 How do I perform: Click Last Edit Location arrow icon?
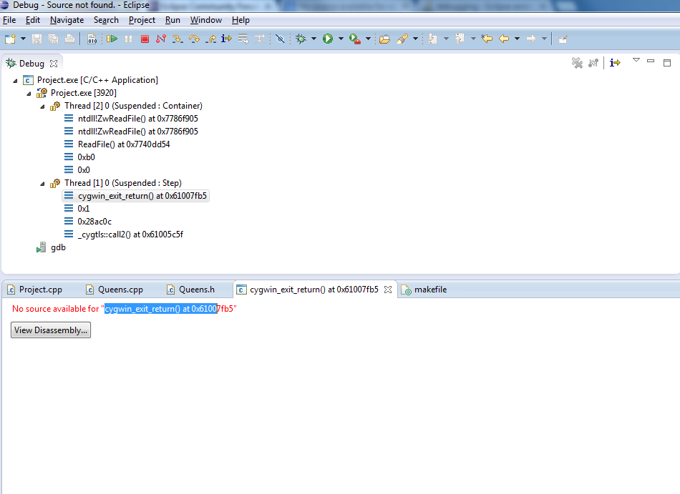487,39
